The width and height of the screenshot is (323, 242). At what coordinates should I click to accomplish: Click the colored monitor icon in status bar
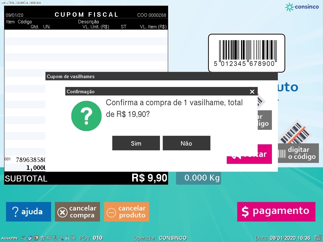coord(36,238)
